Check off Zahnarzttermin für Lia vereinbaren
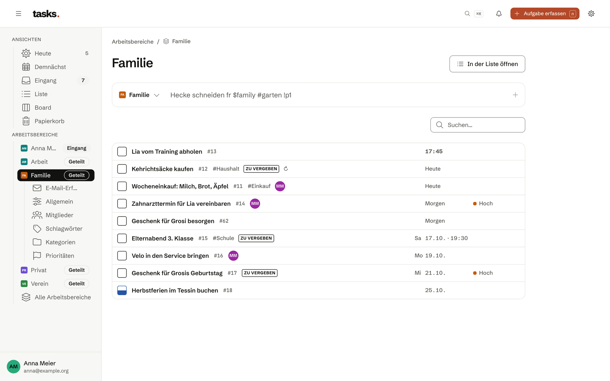This screenshot has width=610, height=381. (122, 204)
